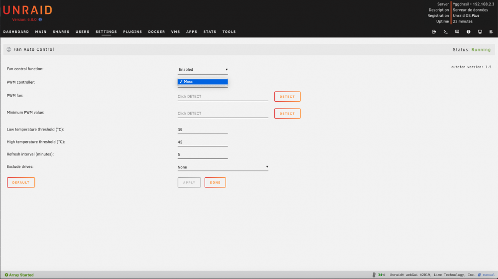Open the Tools tab
Image resolution: width=498 pixels, height=279 pixels.
[x=229, y=32]
